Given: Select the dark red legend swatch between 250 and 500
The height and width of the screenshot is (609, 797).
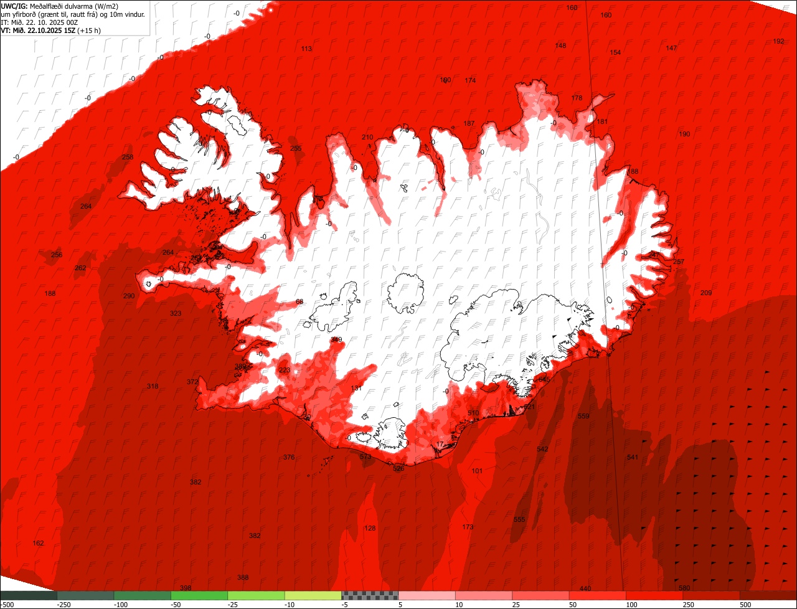Looking at the screenshot, I should tap(712, 595).
